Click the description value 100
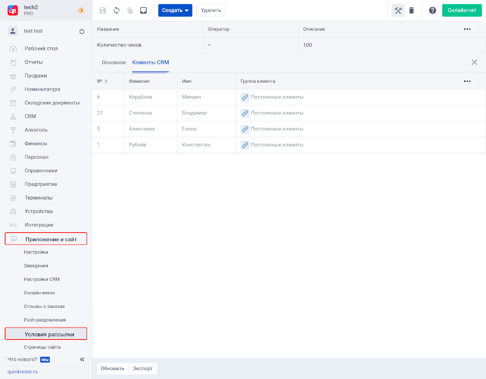 tap(307, 45)
